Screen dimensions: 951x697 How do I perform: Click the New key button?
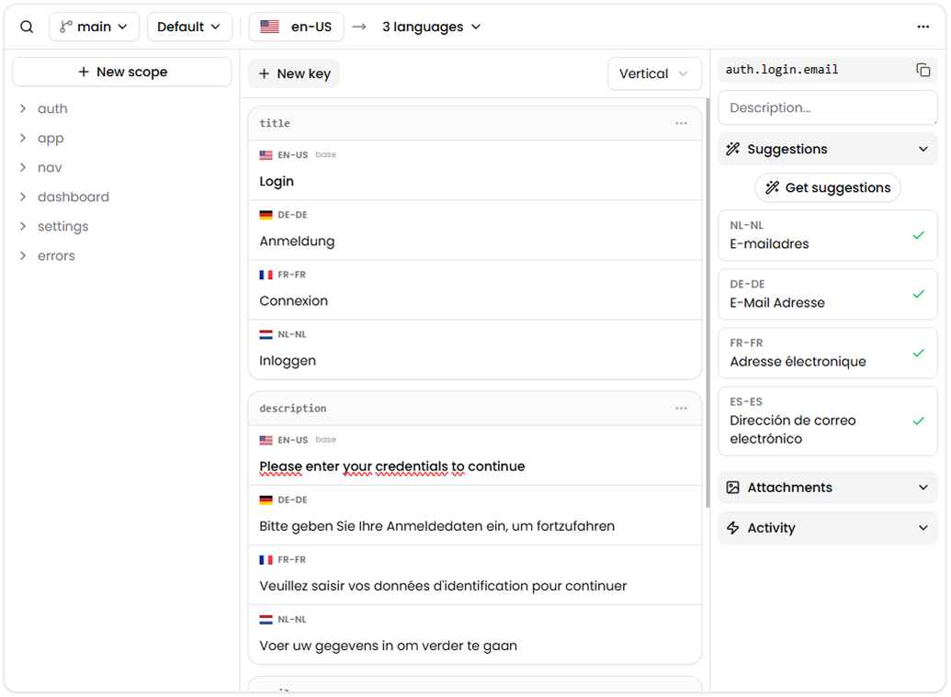pos(293,73)
